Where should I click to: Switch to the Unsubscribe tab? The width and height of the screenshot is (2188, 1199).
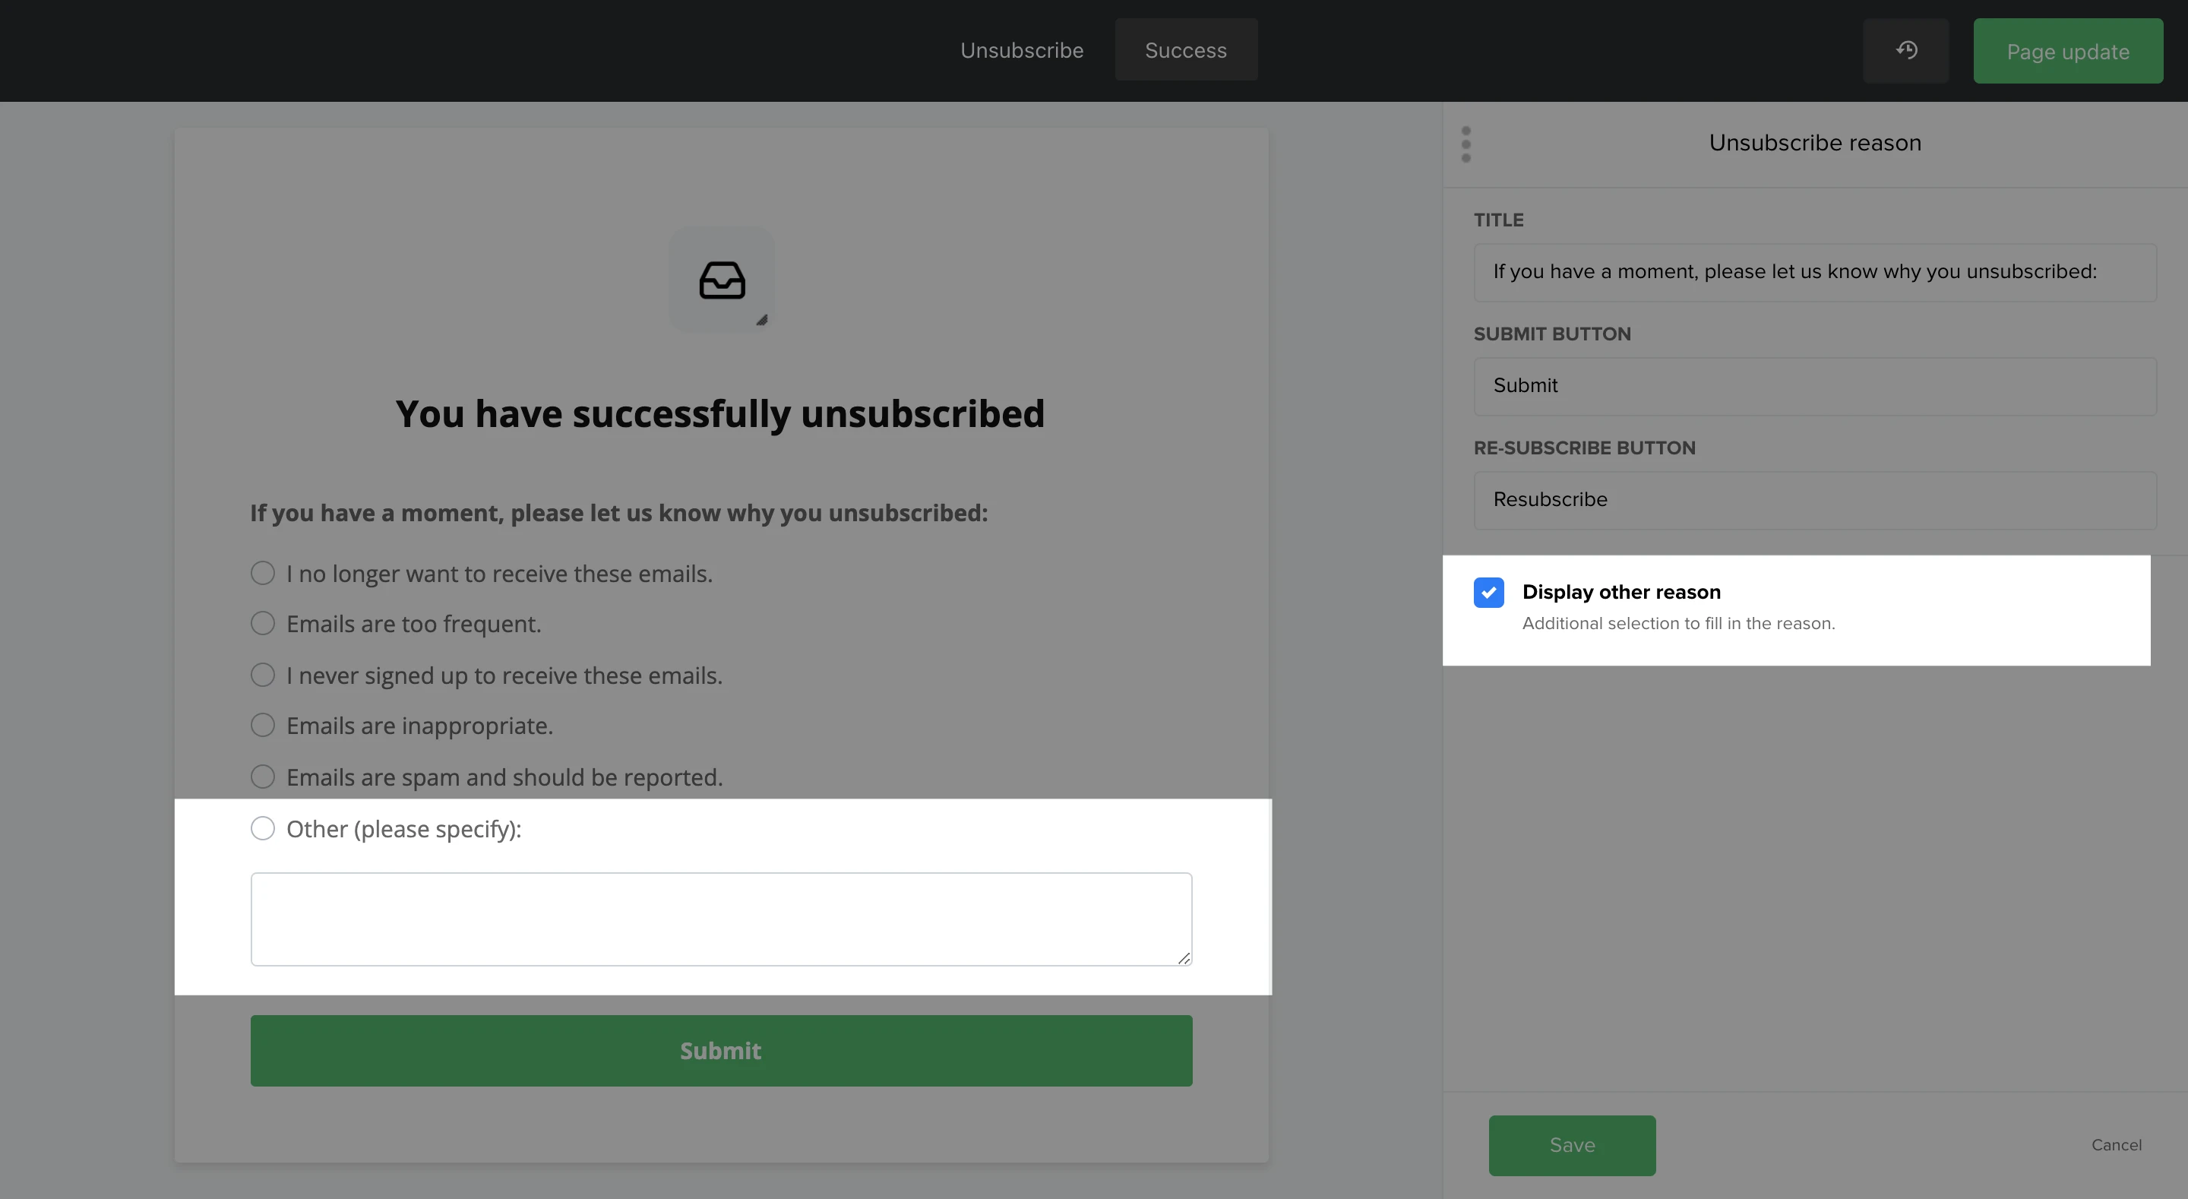1021,50
